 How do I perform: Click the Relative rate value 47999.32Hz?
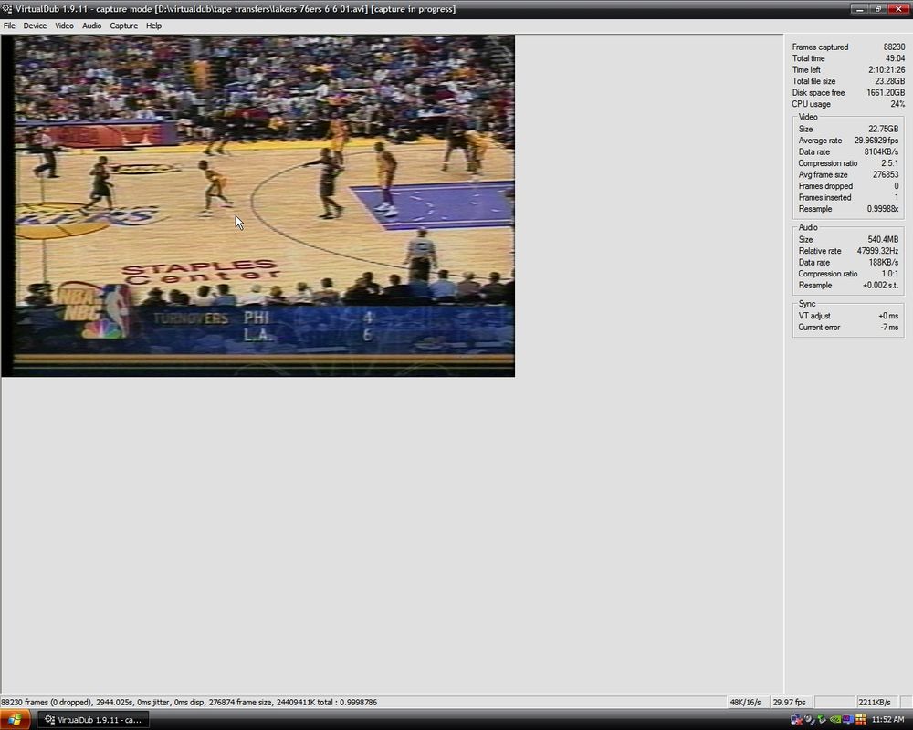coord(877,251)
